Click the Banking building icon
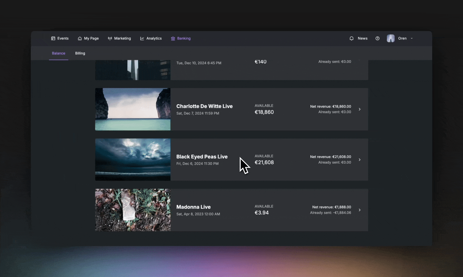This screenshot has width=463, height=277. (x=173, y=38)
